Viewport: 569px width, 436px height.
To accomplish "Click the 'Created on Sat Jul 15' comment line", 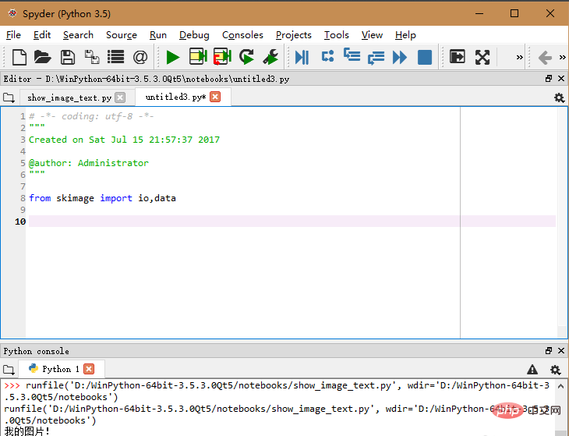I will tap(124, 140).
